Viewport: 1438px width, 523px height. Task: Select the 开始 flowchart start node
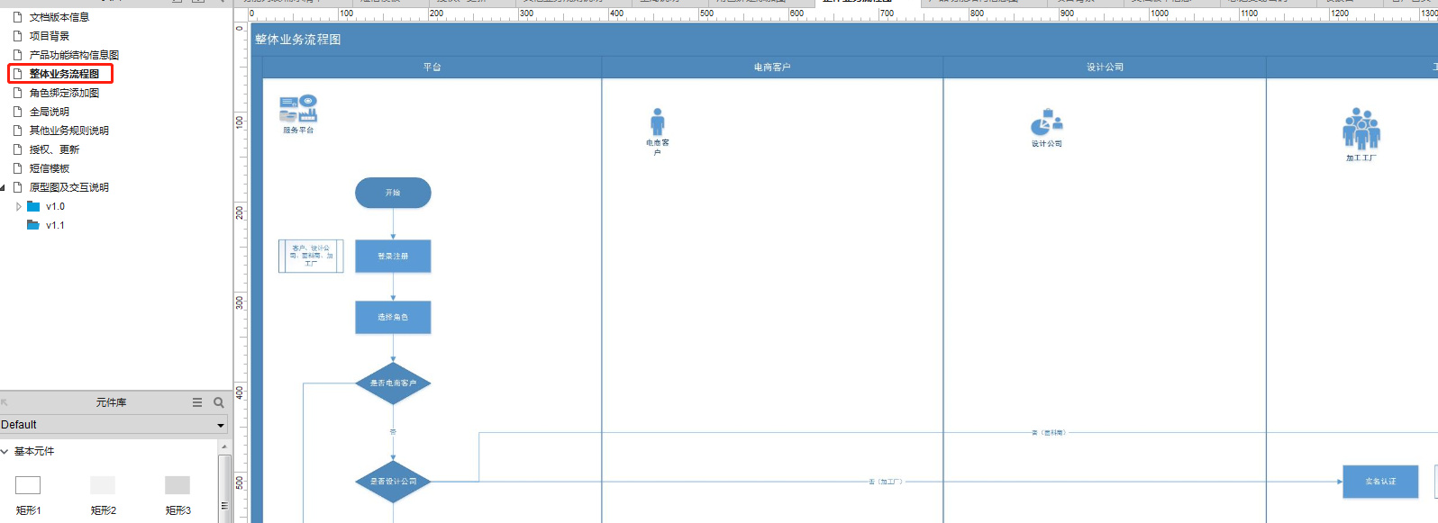(393, 193)
